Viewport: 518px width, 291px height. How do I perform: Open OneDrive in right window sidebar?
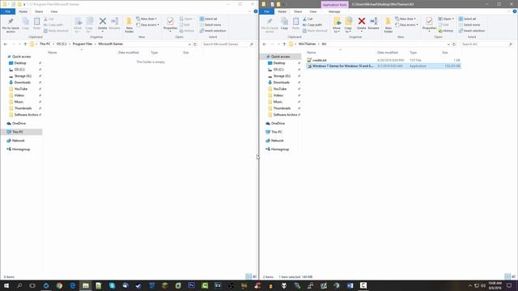click(x=278, y=124)
